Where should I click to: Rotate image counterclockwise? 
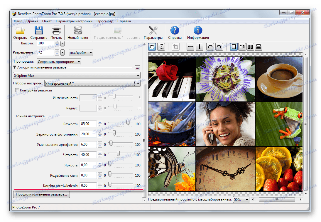pos(210,47)
